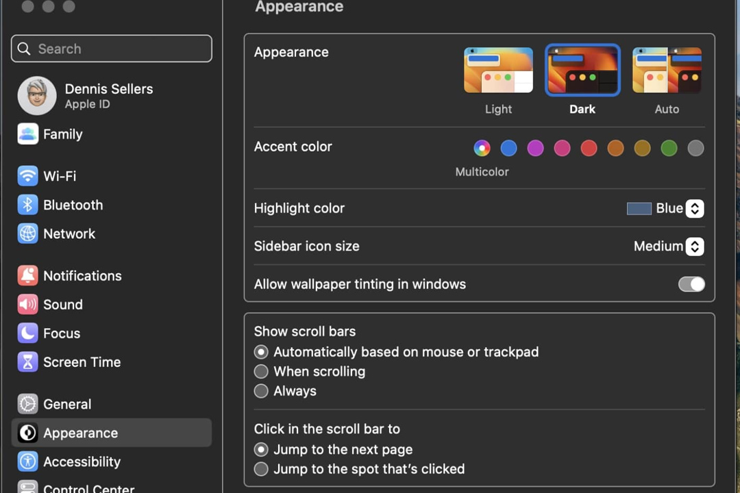Image resolution: width=740 pixels, height=493 pixels.
Task: Click the Wi-Fi icon in sidebar
Action: pyautogui.click(x=27, y=176)
